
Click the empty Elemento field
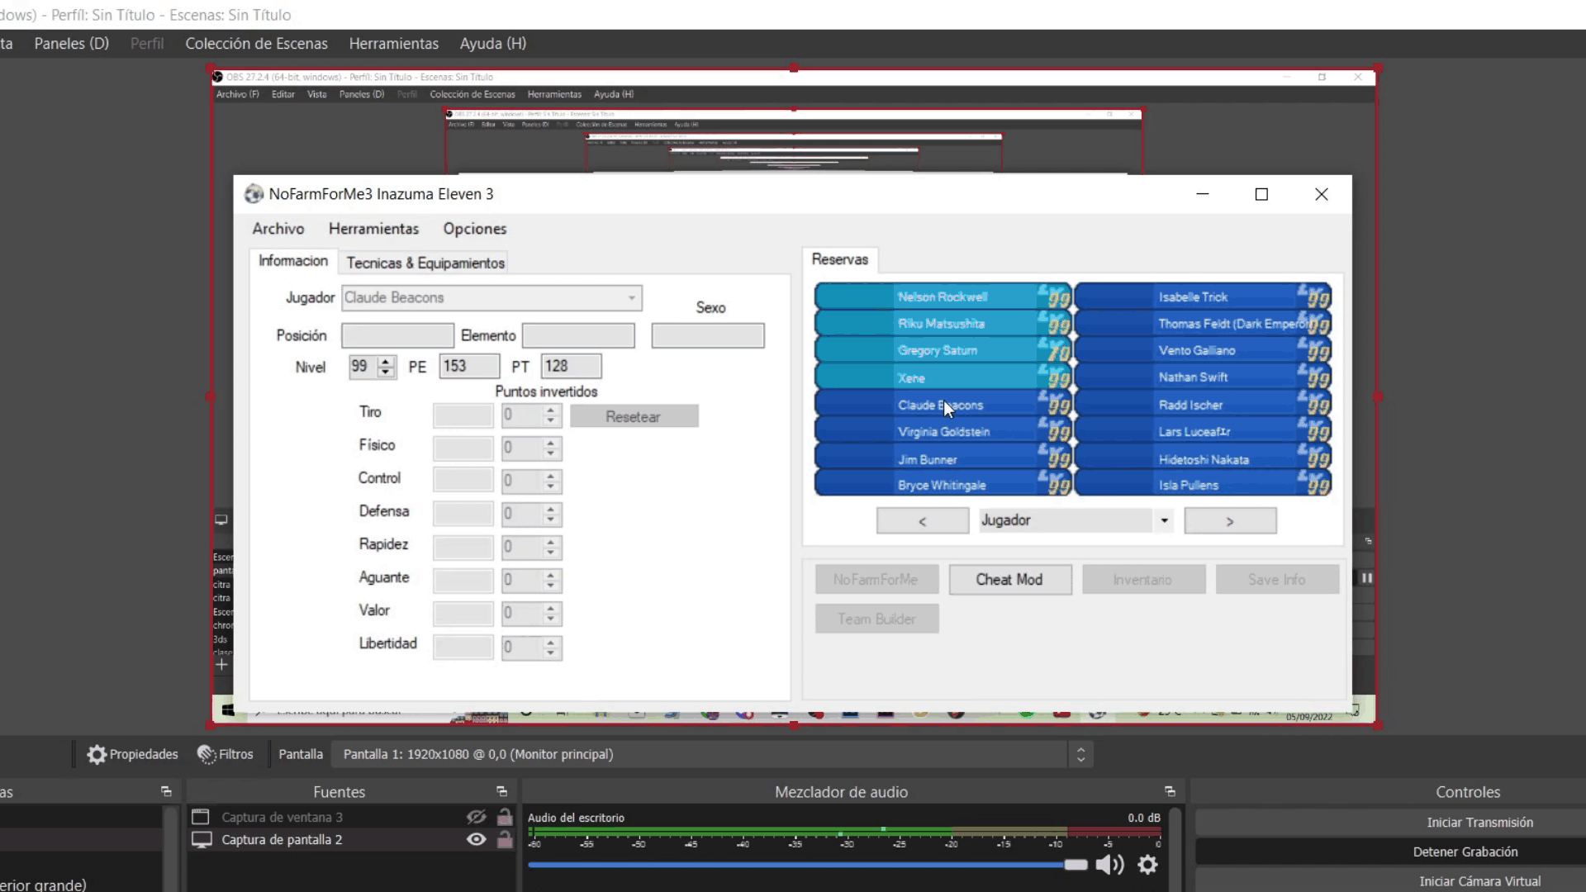coord(578,335)
